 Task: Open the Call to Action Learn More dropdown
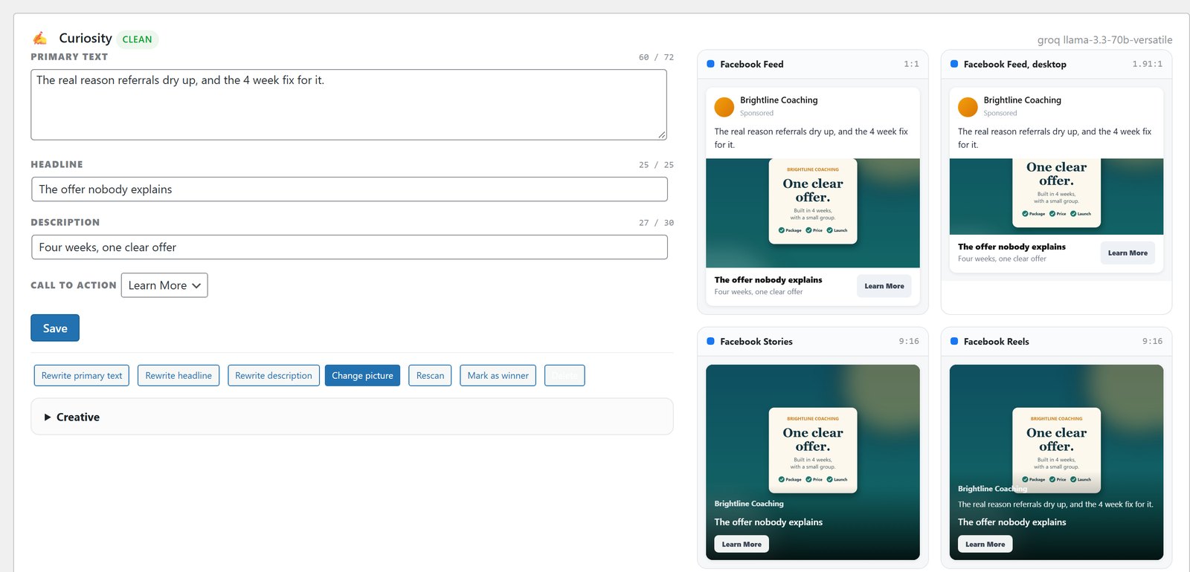coord(164,285)
